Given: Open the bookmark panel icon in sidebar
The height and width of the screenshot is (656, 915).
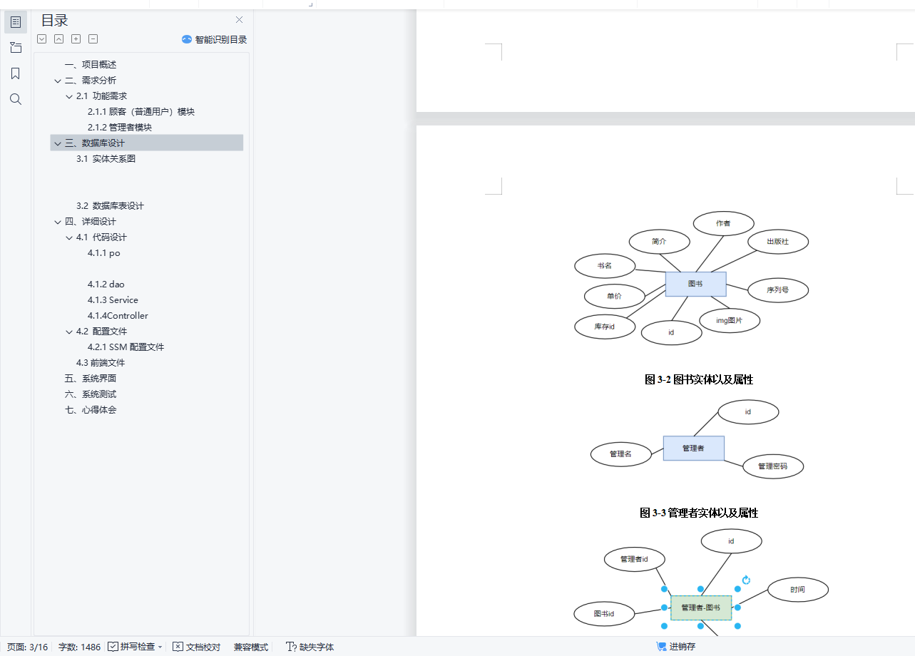Looking at the screenshot, I should (16, 73).
